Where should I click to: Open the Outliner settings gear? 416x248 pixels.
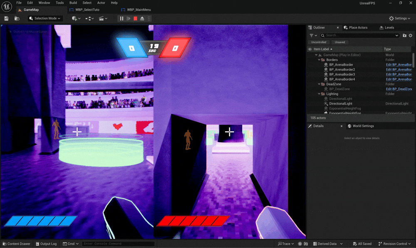[x=411, y=35]
